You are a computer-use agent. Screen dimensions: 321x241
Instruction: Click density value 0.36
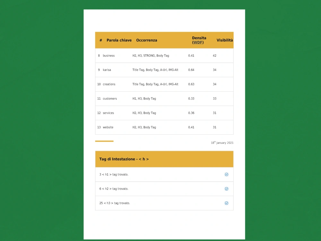(x=191, y=113)
